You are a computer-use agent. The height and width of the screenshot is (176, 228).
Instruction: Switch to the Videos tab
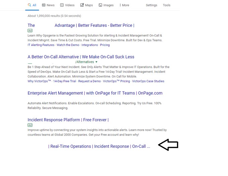[x=67, y=5]
